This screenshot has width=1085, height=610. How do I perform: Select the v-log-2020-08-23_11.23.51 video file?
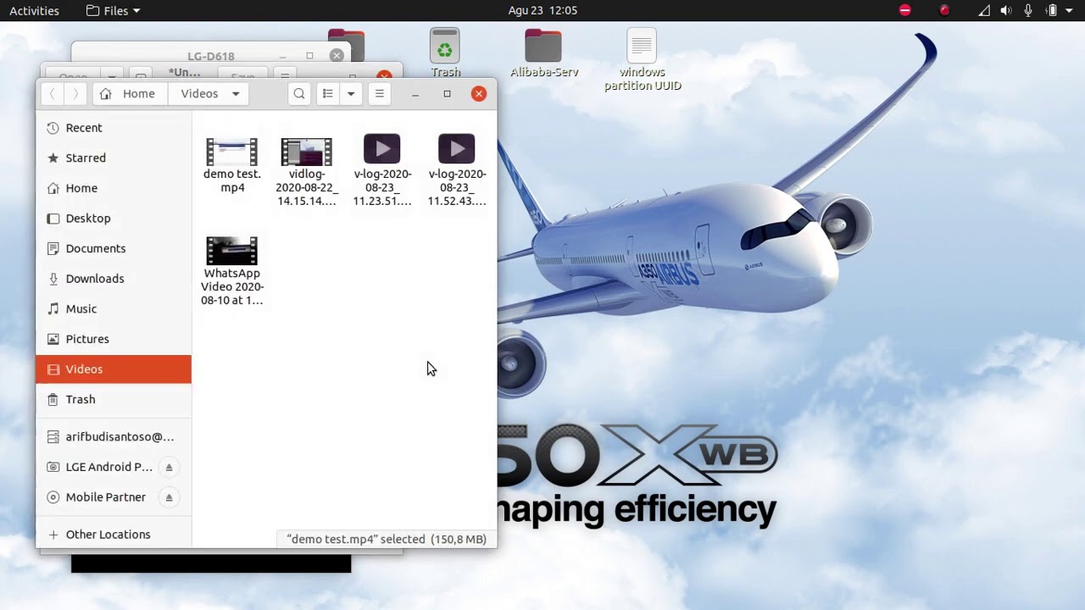(381, 170)
